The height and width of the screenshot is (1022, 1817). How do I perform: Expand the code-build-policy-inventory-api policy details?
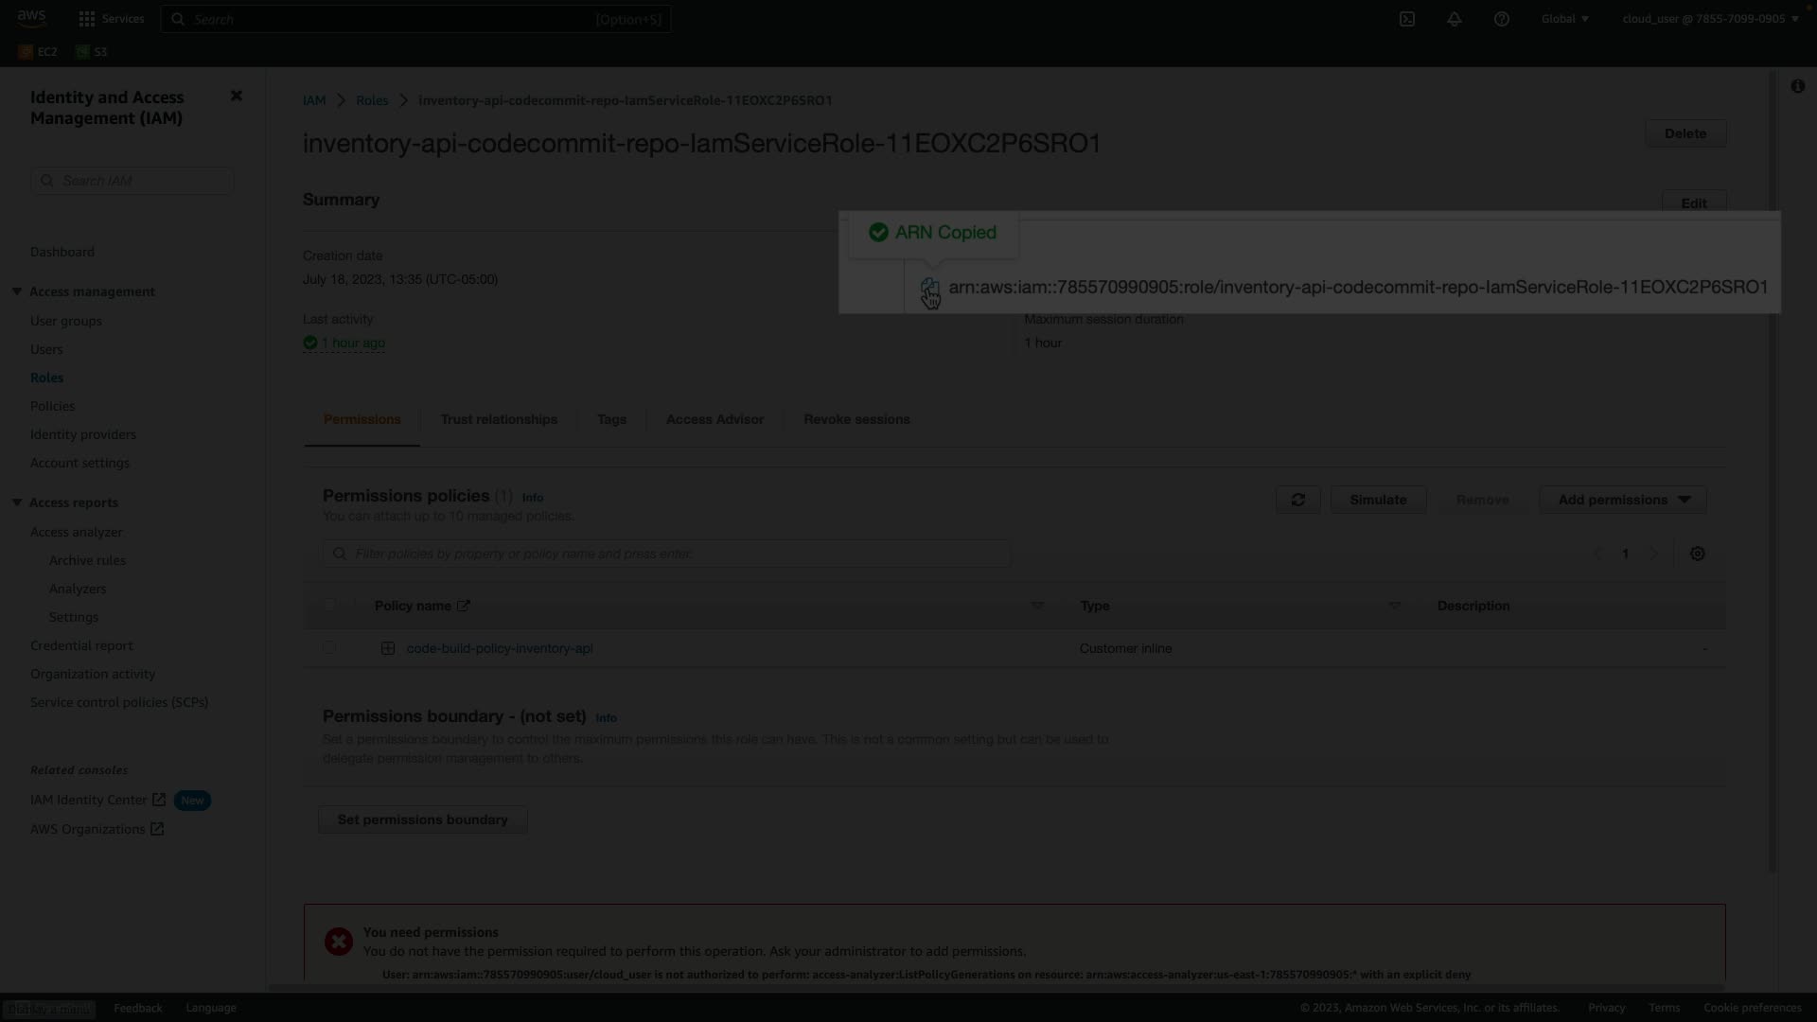[x=388, y=648]
